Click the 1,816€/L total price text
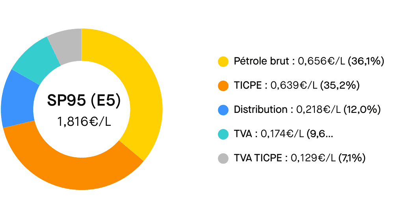 click(x=84, y=122)
